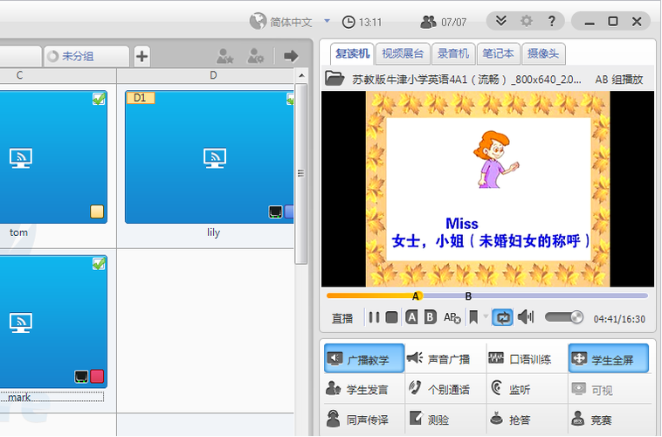This screenshot has width=662, height=437.
Task: Click the 直播 live button
Action: (342, 318)
